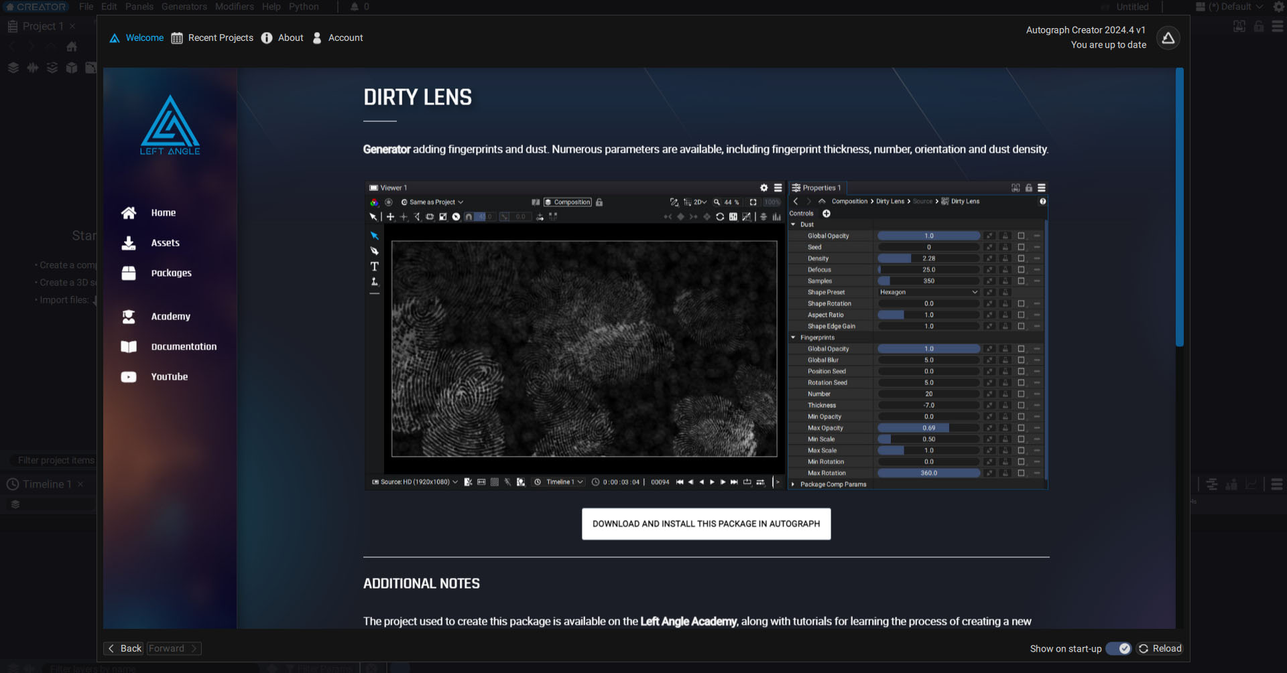Click the timeline curve editor icon
Screen dimensions: 1287x673
(1251, 484)
